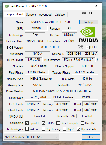Click the GPU Clock row Boost 1380 MHz

pos(90,104)
